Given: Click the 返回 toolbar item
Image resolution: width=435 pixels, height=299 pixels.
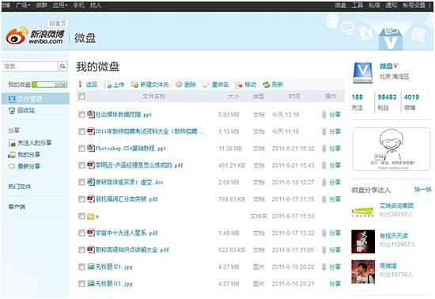Looking at the screenshot, I should [x=87, y=85].
